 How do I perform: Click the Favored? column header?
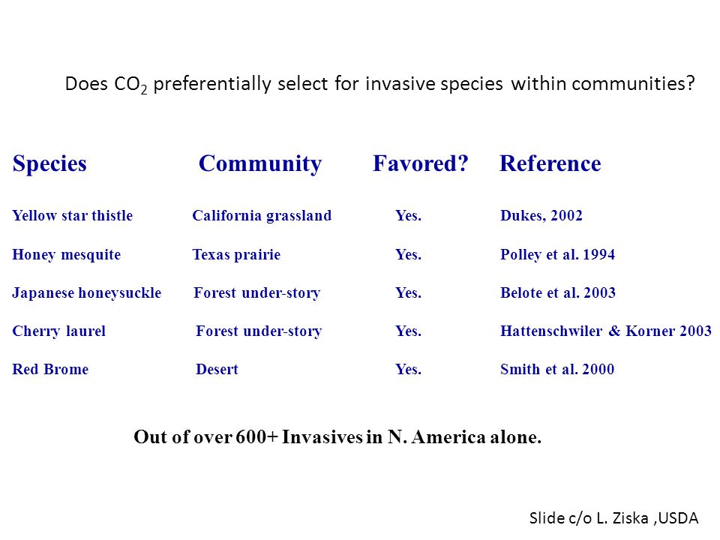click(x=420, y=163)
